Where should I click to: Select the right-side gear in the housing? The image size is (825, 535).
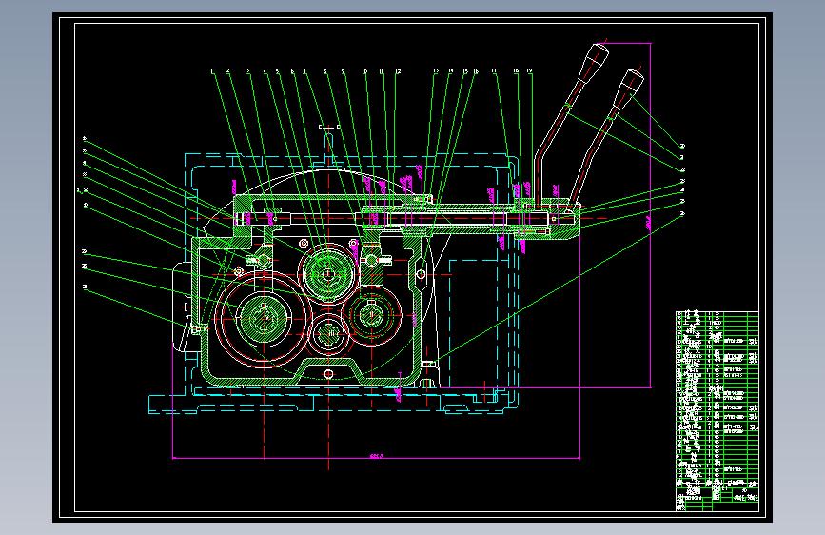(x=372, y=316)
